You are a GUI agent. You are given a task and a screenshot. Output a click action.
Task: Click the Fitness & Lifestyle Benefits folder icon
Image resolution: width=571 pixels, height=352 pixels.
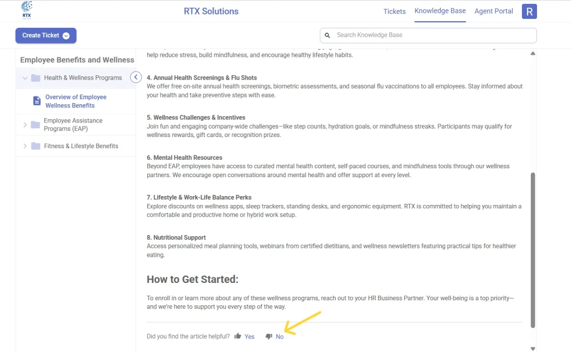(x=36, y=146)
